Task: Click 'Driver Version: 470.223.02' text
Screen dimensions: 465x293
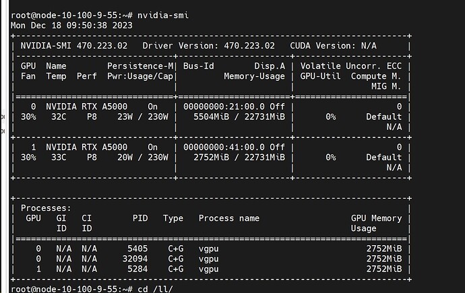Action: [x=208, y=46]
